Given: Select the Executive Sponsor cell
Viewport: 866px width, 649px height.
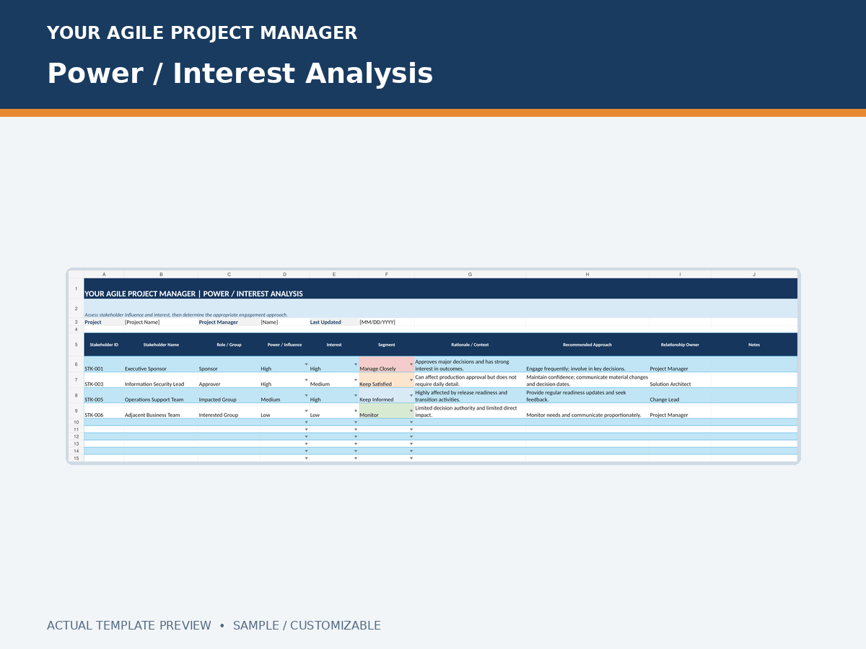Looking at the screenshot, I should point(161,364).
